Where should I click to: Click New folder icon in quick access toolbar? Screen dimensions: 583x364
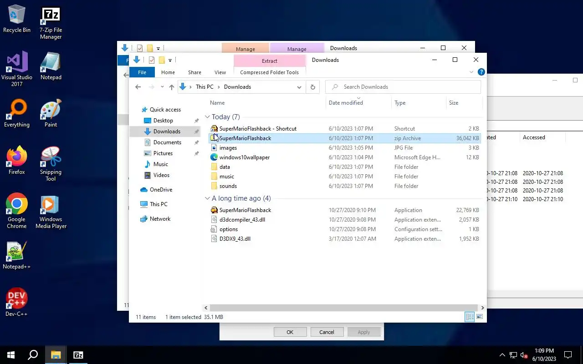click(161, 60)
